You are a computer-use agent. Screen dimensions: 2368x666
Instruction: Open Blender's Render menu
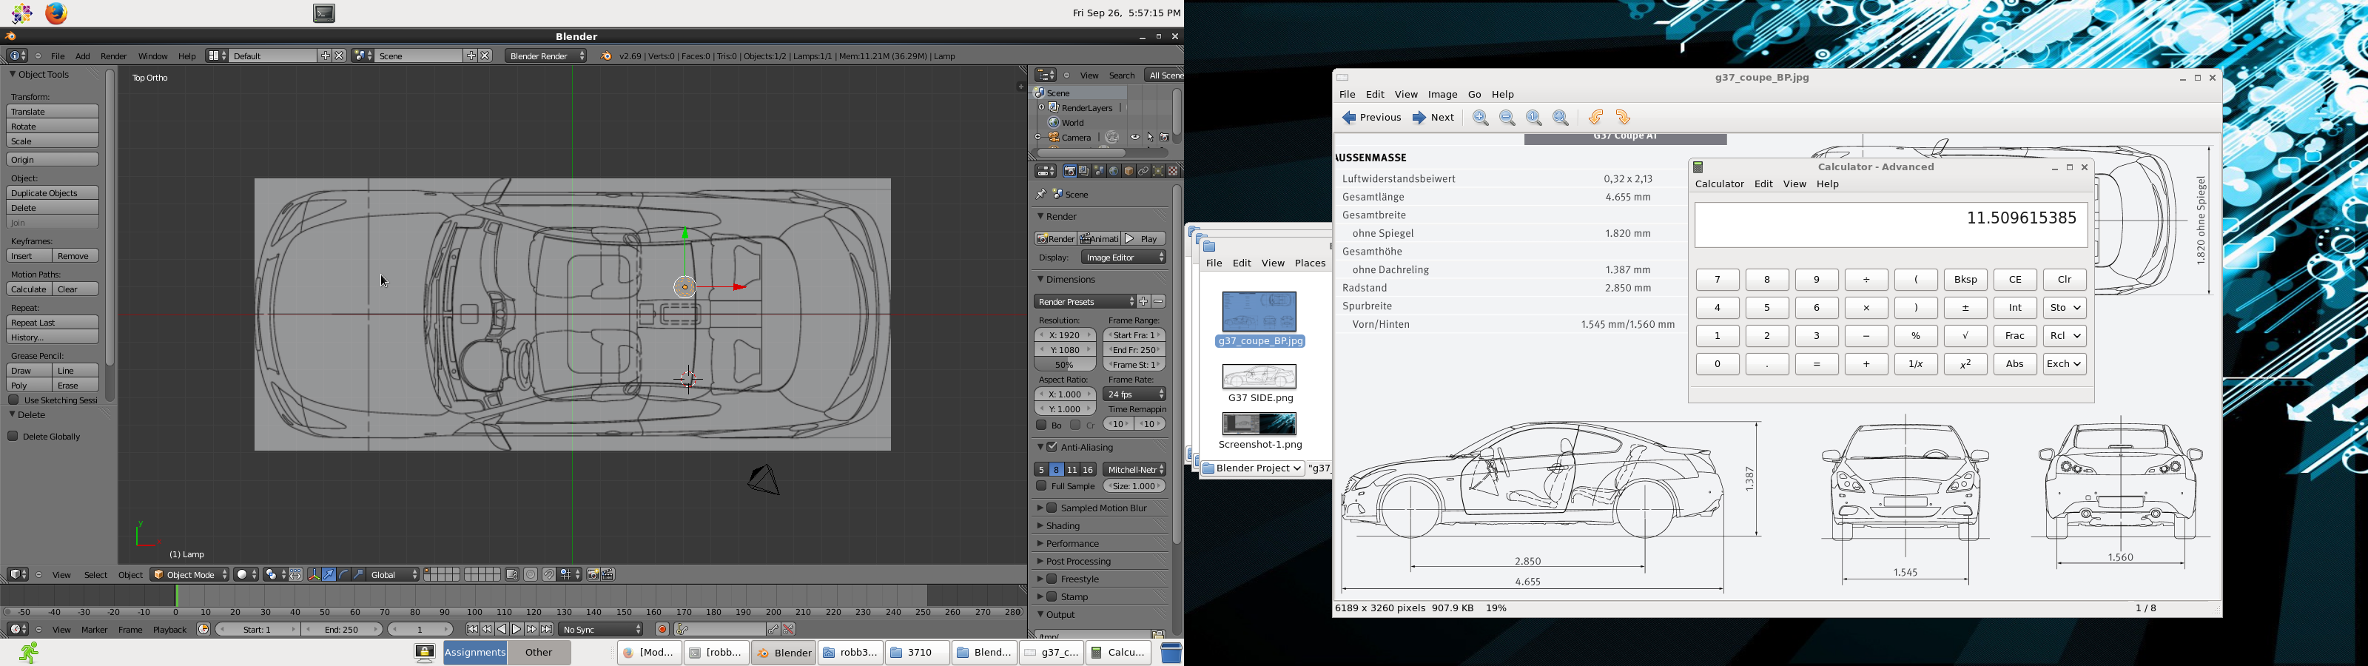point(114,57)
